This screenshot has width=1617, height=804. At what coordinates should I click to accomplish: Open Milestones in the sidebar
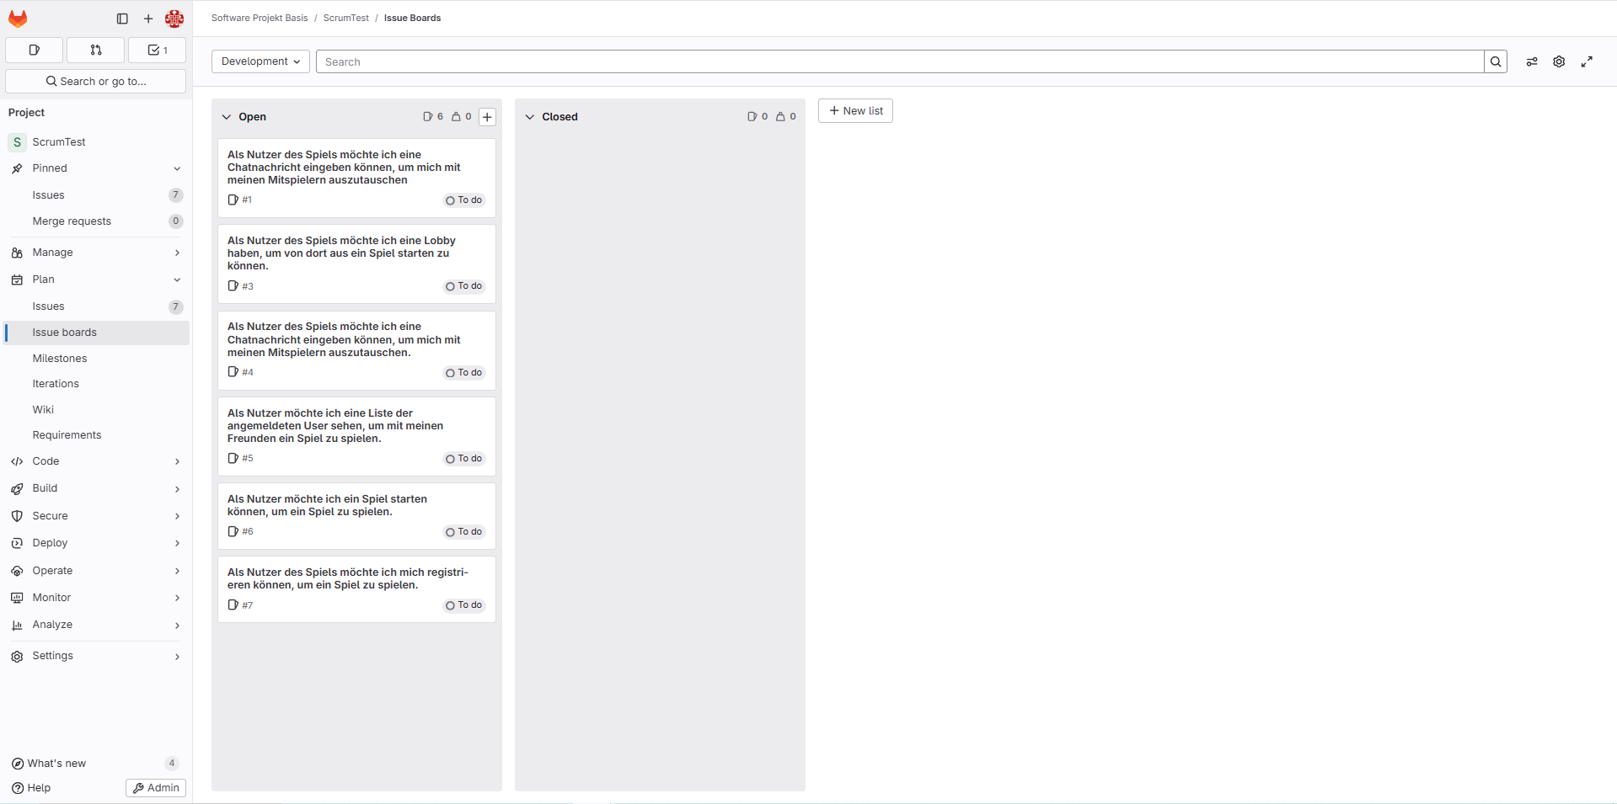(x=60, y=359)
